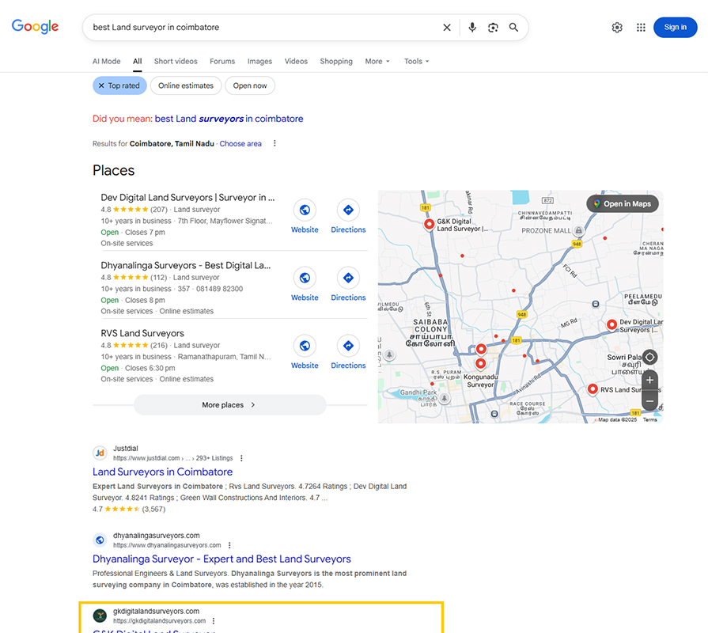
Task: Get directions to RVS Land Surveyors
Action: pyautogui.click(x=348, y=347)
